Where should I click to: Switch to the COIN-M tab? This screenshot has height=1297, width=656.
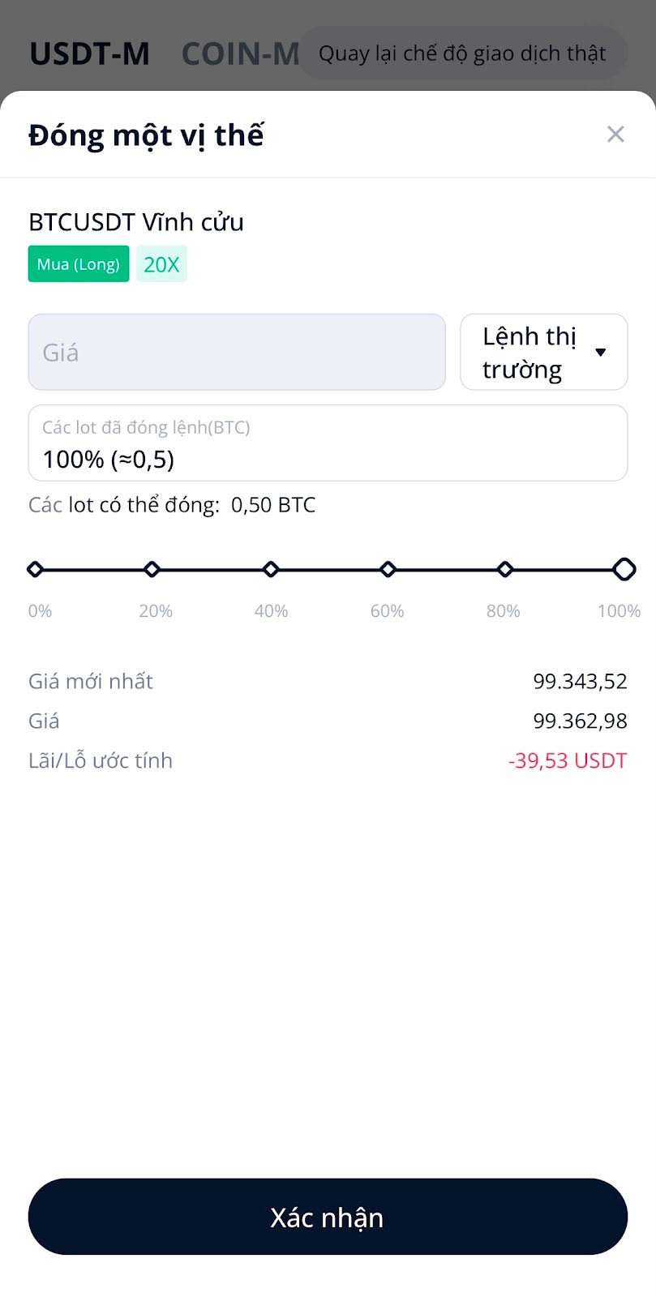[x=240, y=54]
